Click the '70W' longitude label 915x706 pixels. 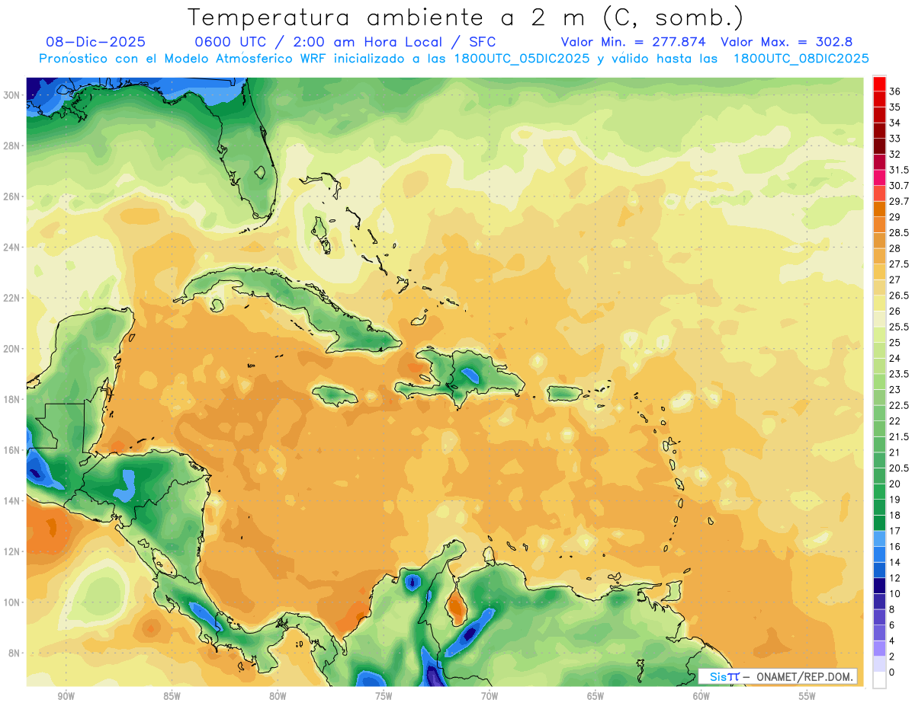(x=490, y=697)
